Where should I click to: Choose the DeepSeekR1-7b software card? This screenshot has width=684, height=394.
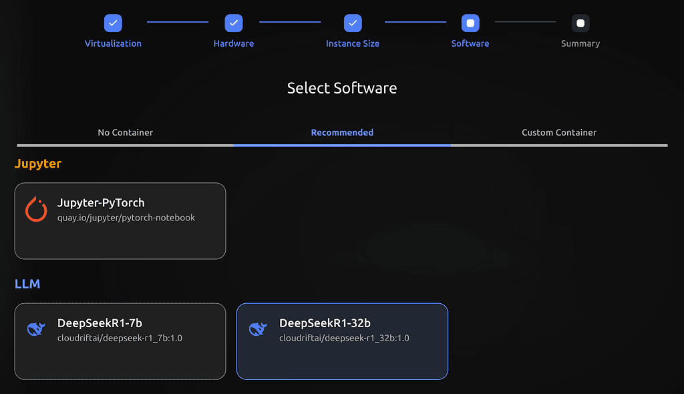(120, 341)
